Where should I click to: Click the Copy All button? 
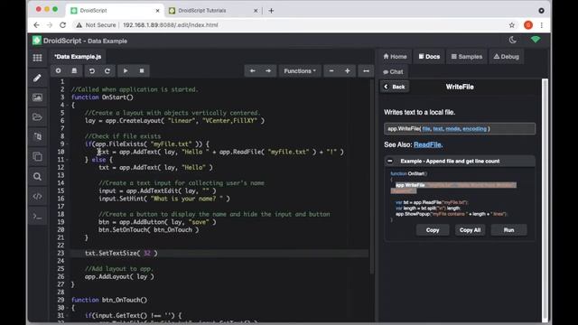coord(470,230)
